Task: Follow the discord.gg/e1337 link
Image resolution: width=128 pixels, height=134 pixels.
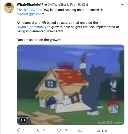Action: click(x=30, y=14)
